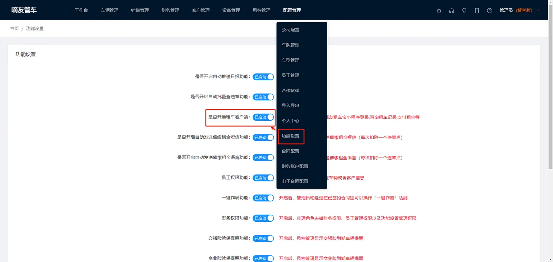Toggle 是否开启自动批量查违章功能 switch

point(263,97)
